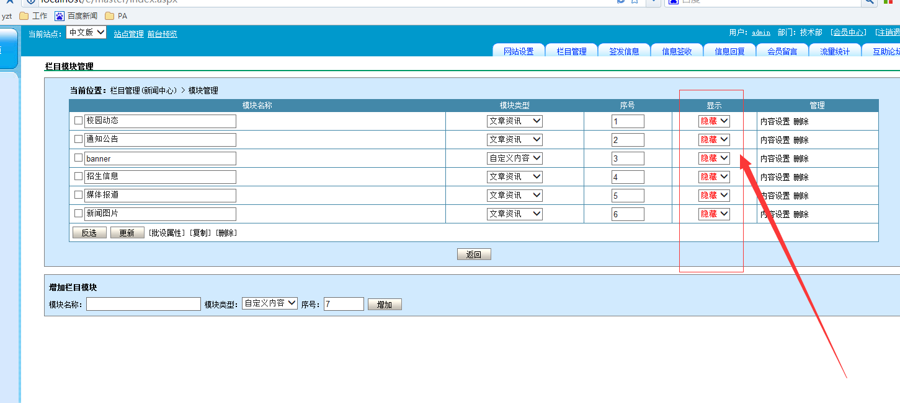Click 删除 link in 媒体报道 row
Image resolution: width=900 pixels, height=403 pixels.
coord(801,196)
